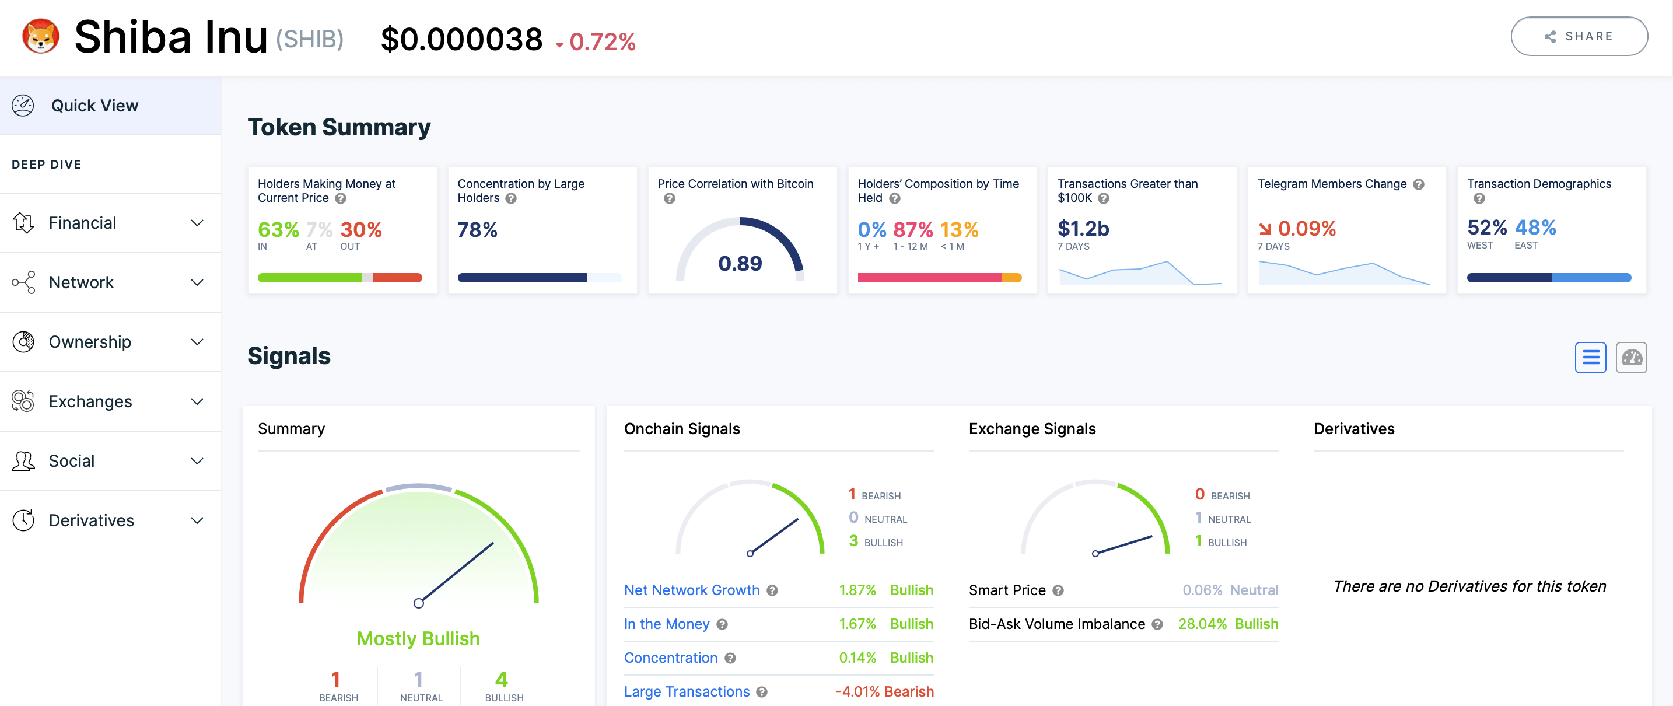The image size is (1673, 706).
Task: Open the Network menu item
Action: [x=110, y=282]
